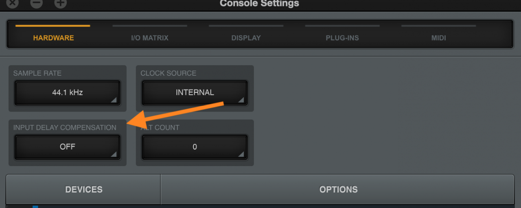Select the Display tab
This screenshot has height=208, width=521.
click(x=246, y=38)
